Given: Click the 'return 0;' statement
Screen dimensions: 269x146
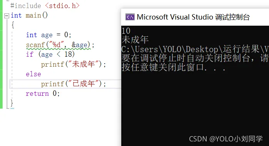Looking at the screenshot, I should 43,94.
